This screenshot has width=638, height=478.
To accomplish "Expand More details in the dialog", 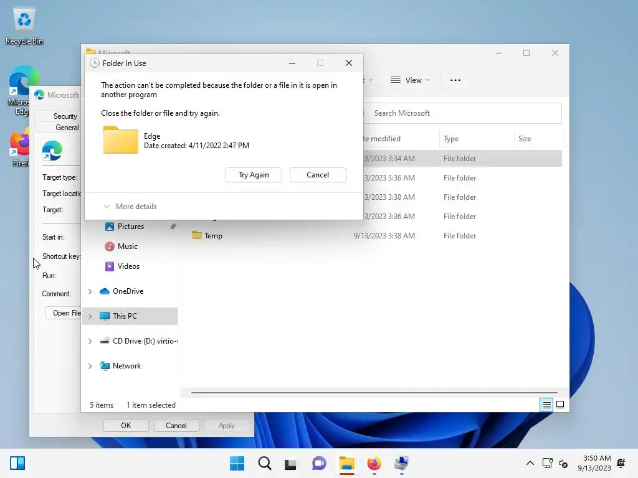I will click(130, 207).
